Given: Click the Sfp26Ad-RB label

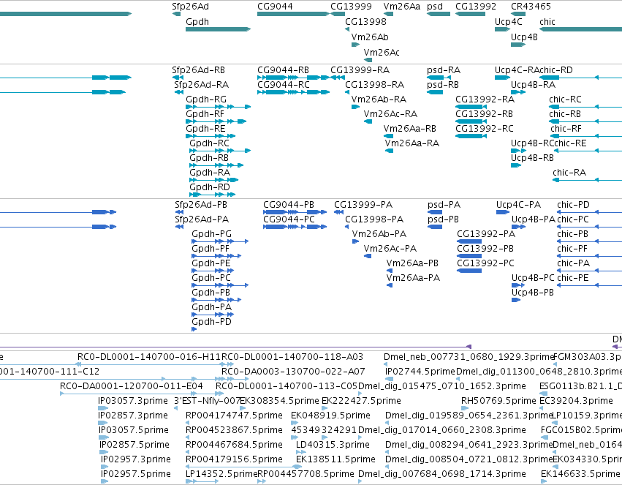Looking at the screenshot, I should click(198, 70).
